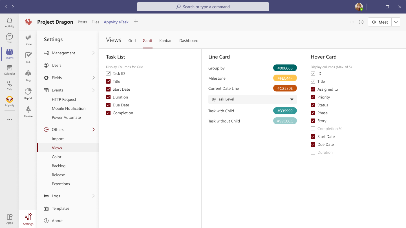Open the Color settings page

click(57, 157)
